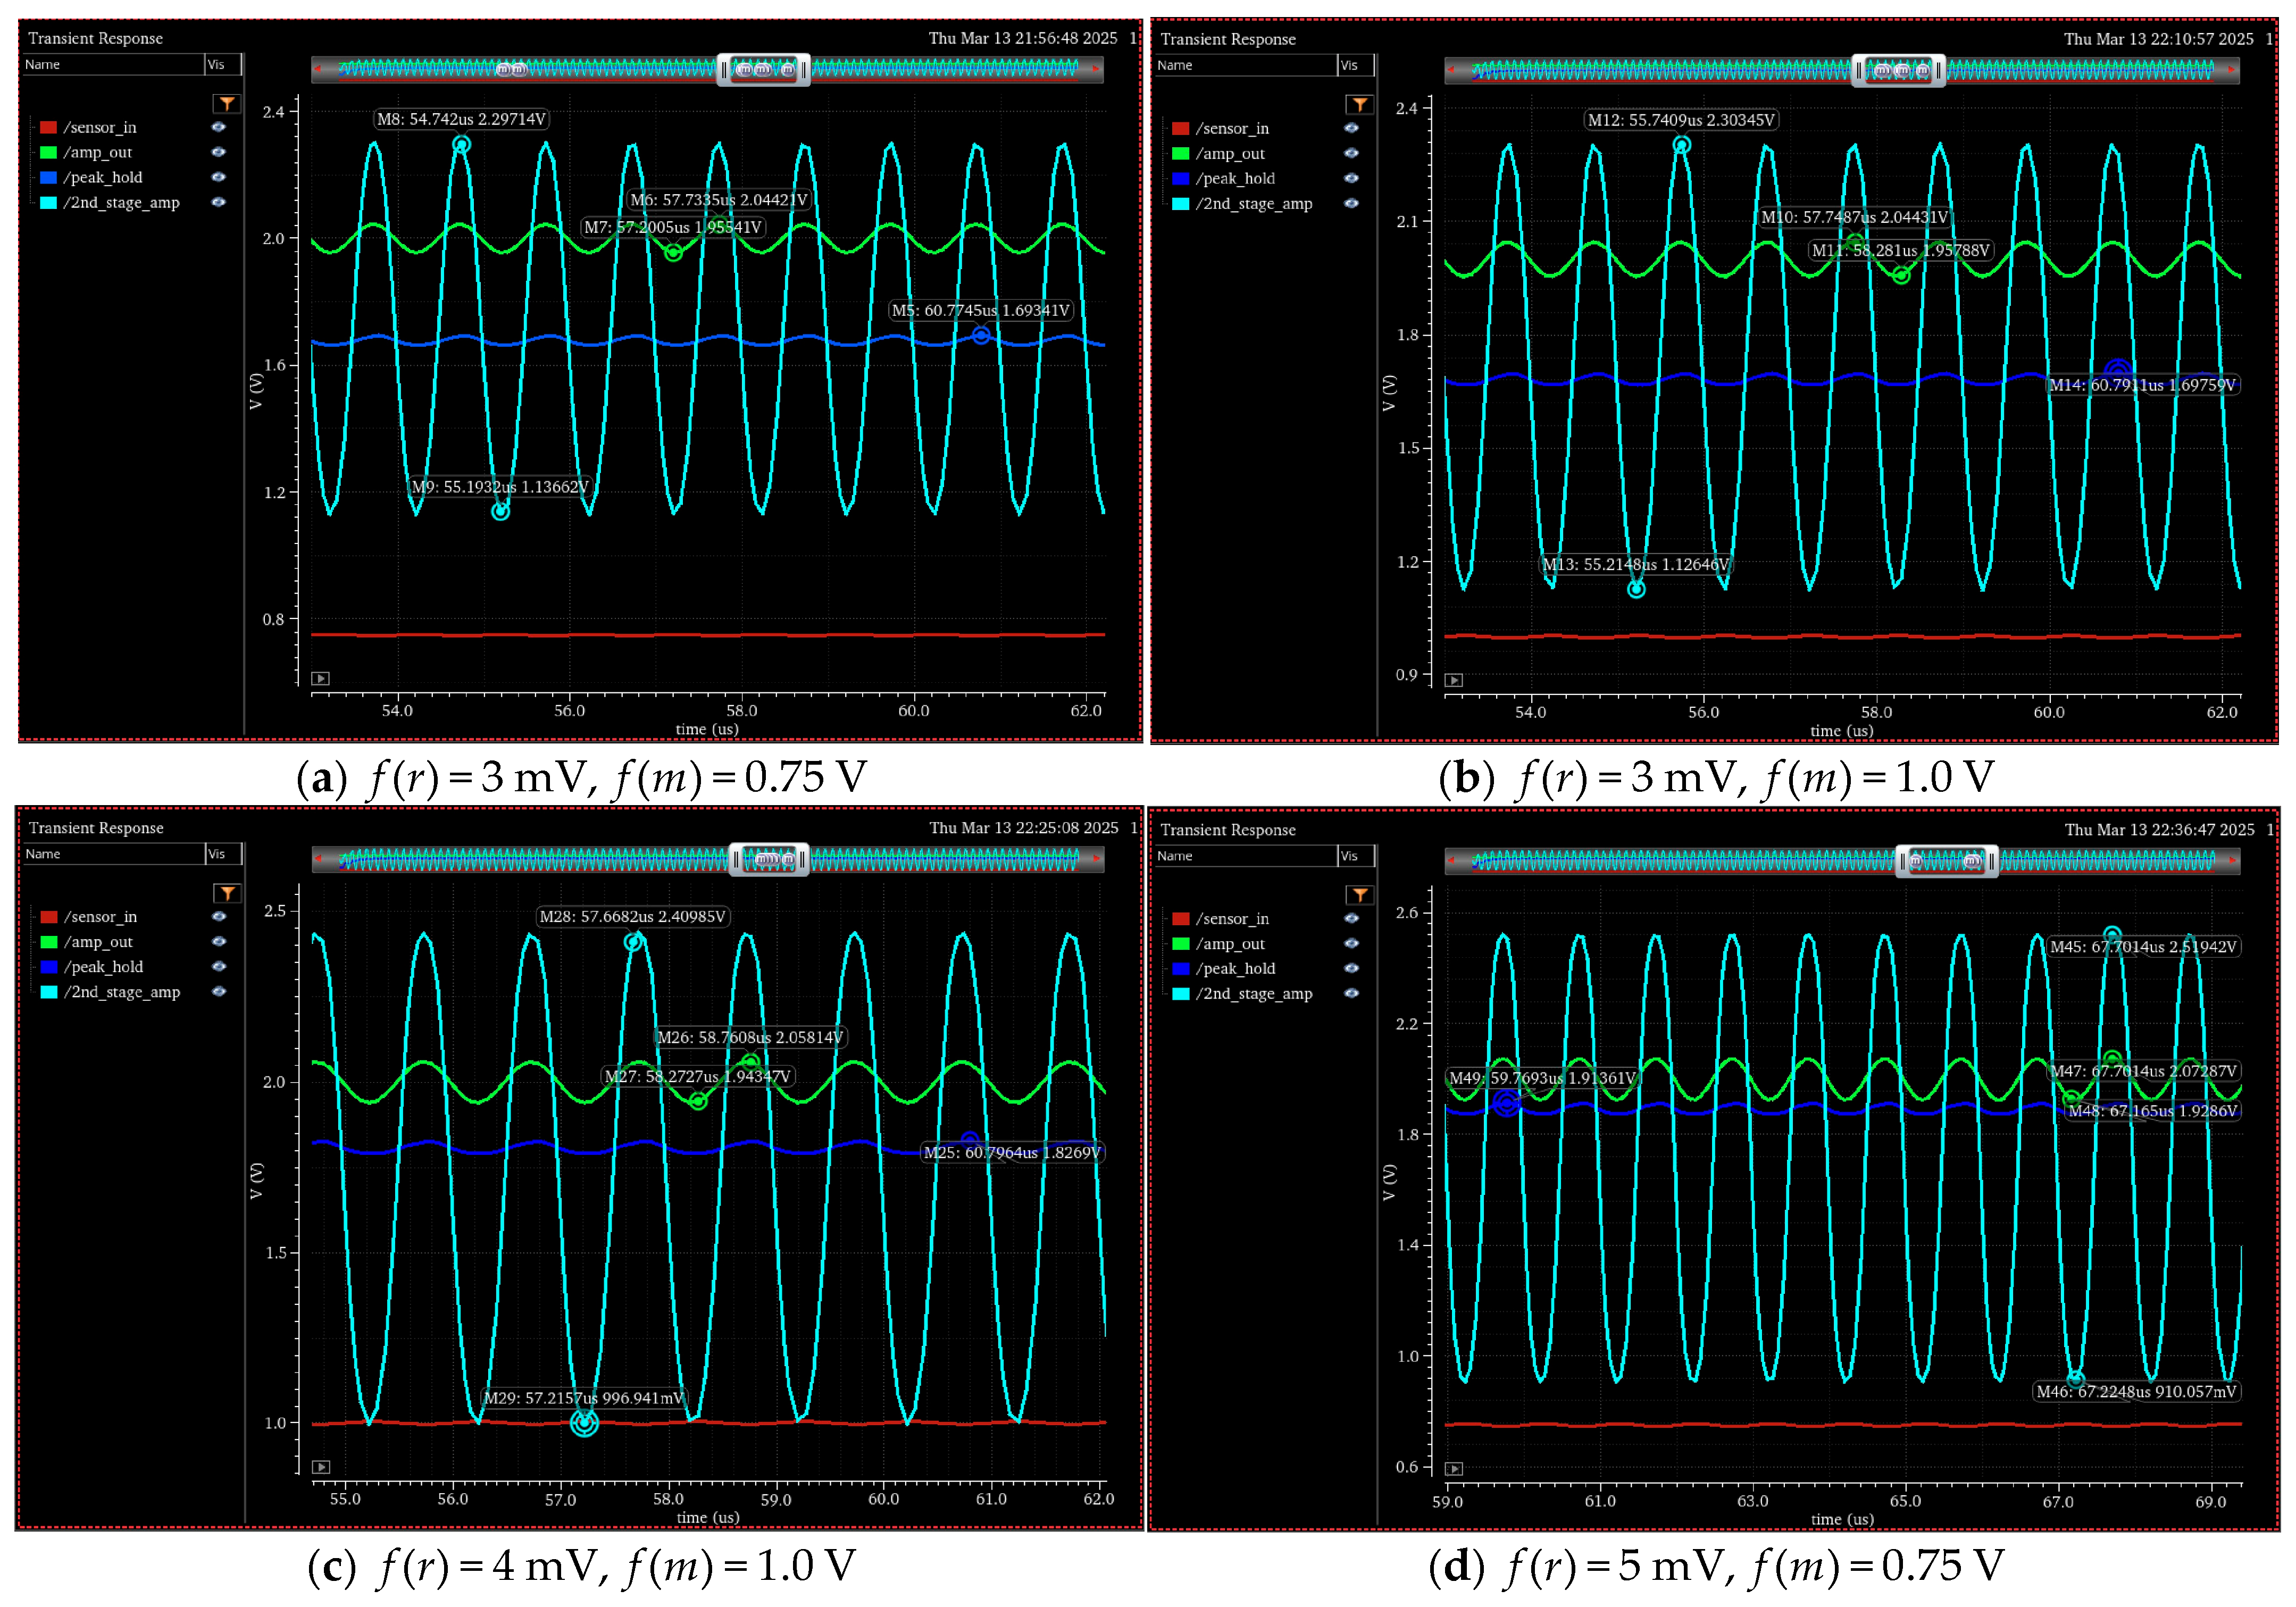Viewport: 2296px width, 1607px height.
Task: Click marker M12 label 55.7409us 2.30345V
Action: [x=1681, y=120]
